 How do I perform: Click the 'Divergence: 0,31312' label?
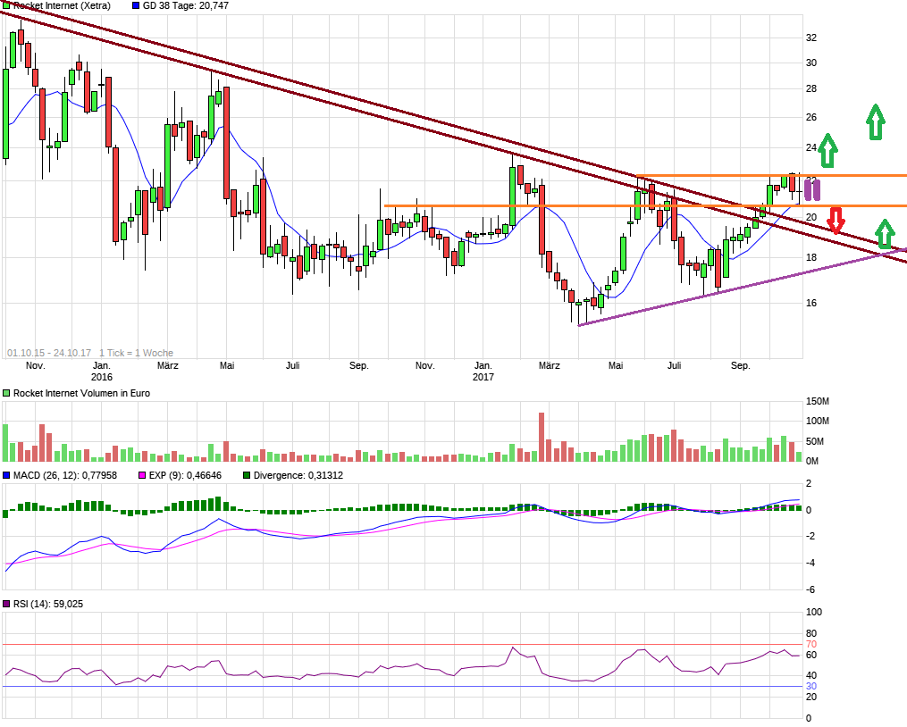tap(298, 475)
